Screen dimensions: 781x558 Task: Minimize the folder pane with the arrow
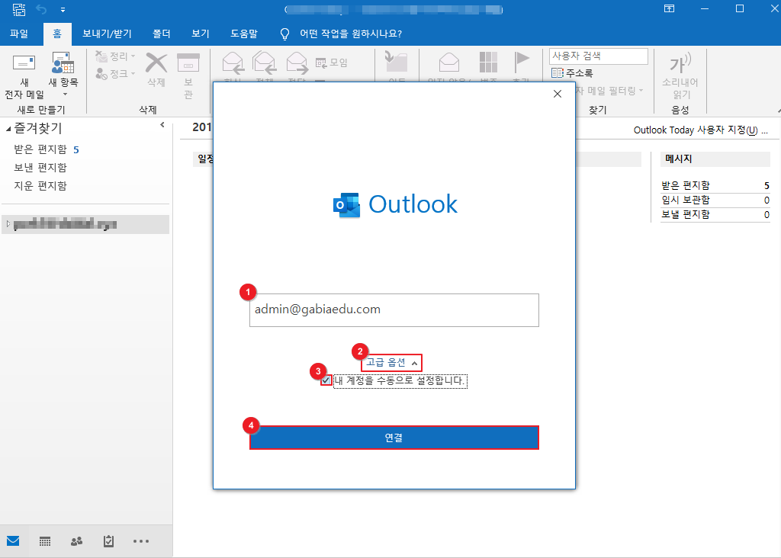162,125
